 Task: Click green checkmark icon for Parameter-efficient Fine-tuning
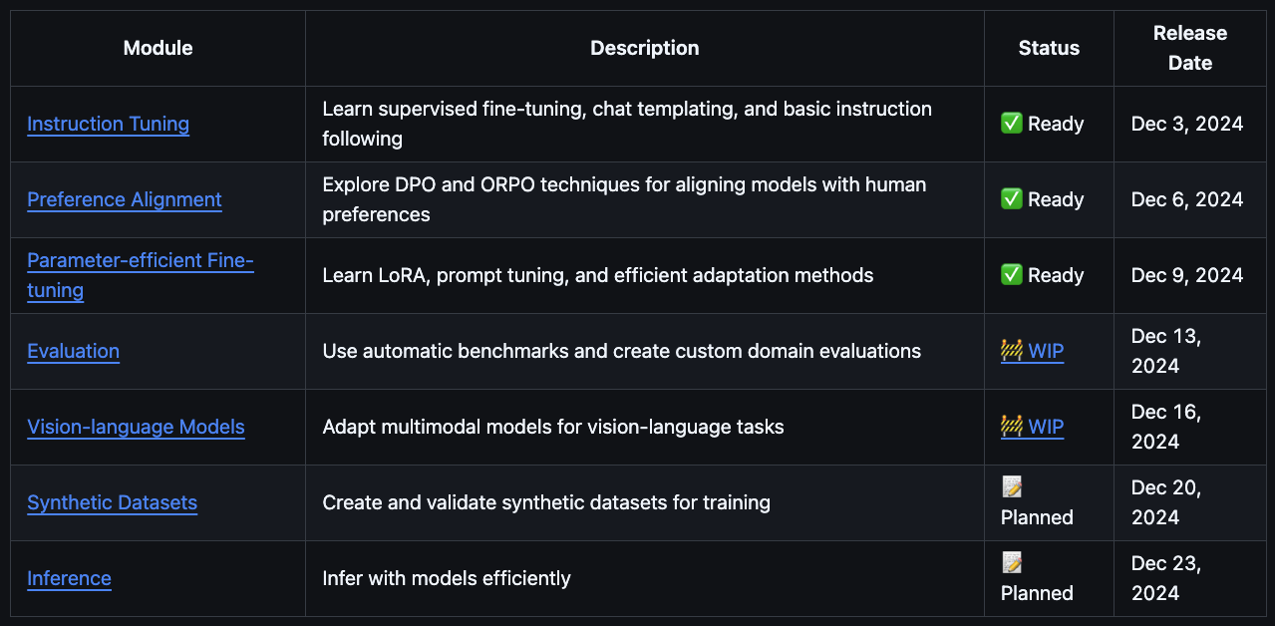click(1012, 275)
